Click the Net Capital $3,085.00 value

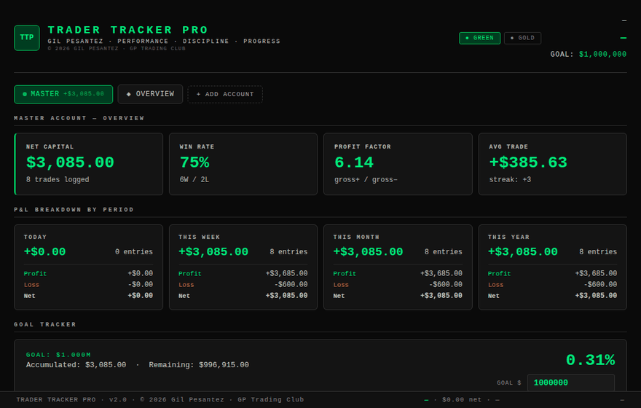tap(70, 162)
